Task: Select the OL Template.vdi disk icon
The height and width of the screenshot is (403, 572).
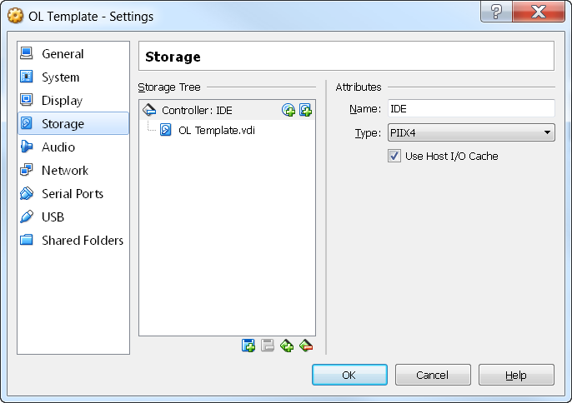Action: (x=166, y=130)
